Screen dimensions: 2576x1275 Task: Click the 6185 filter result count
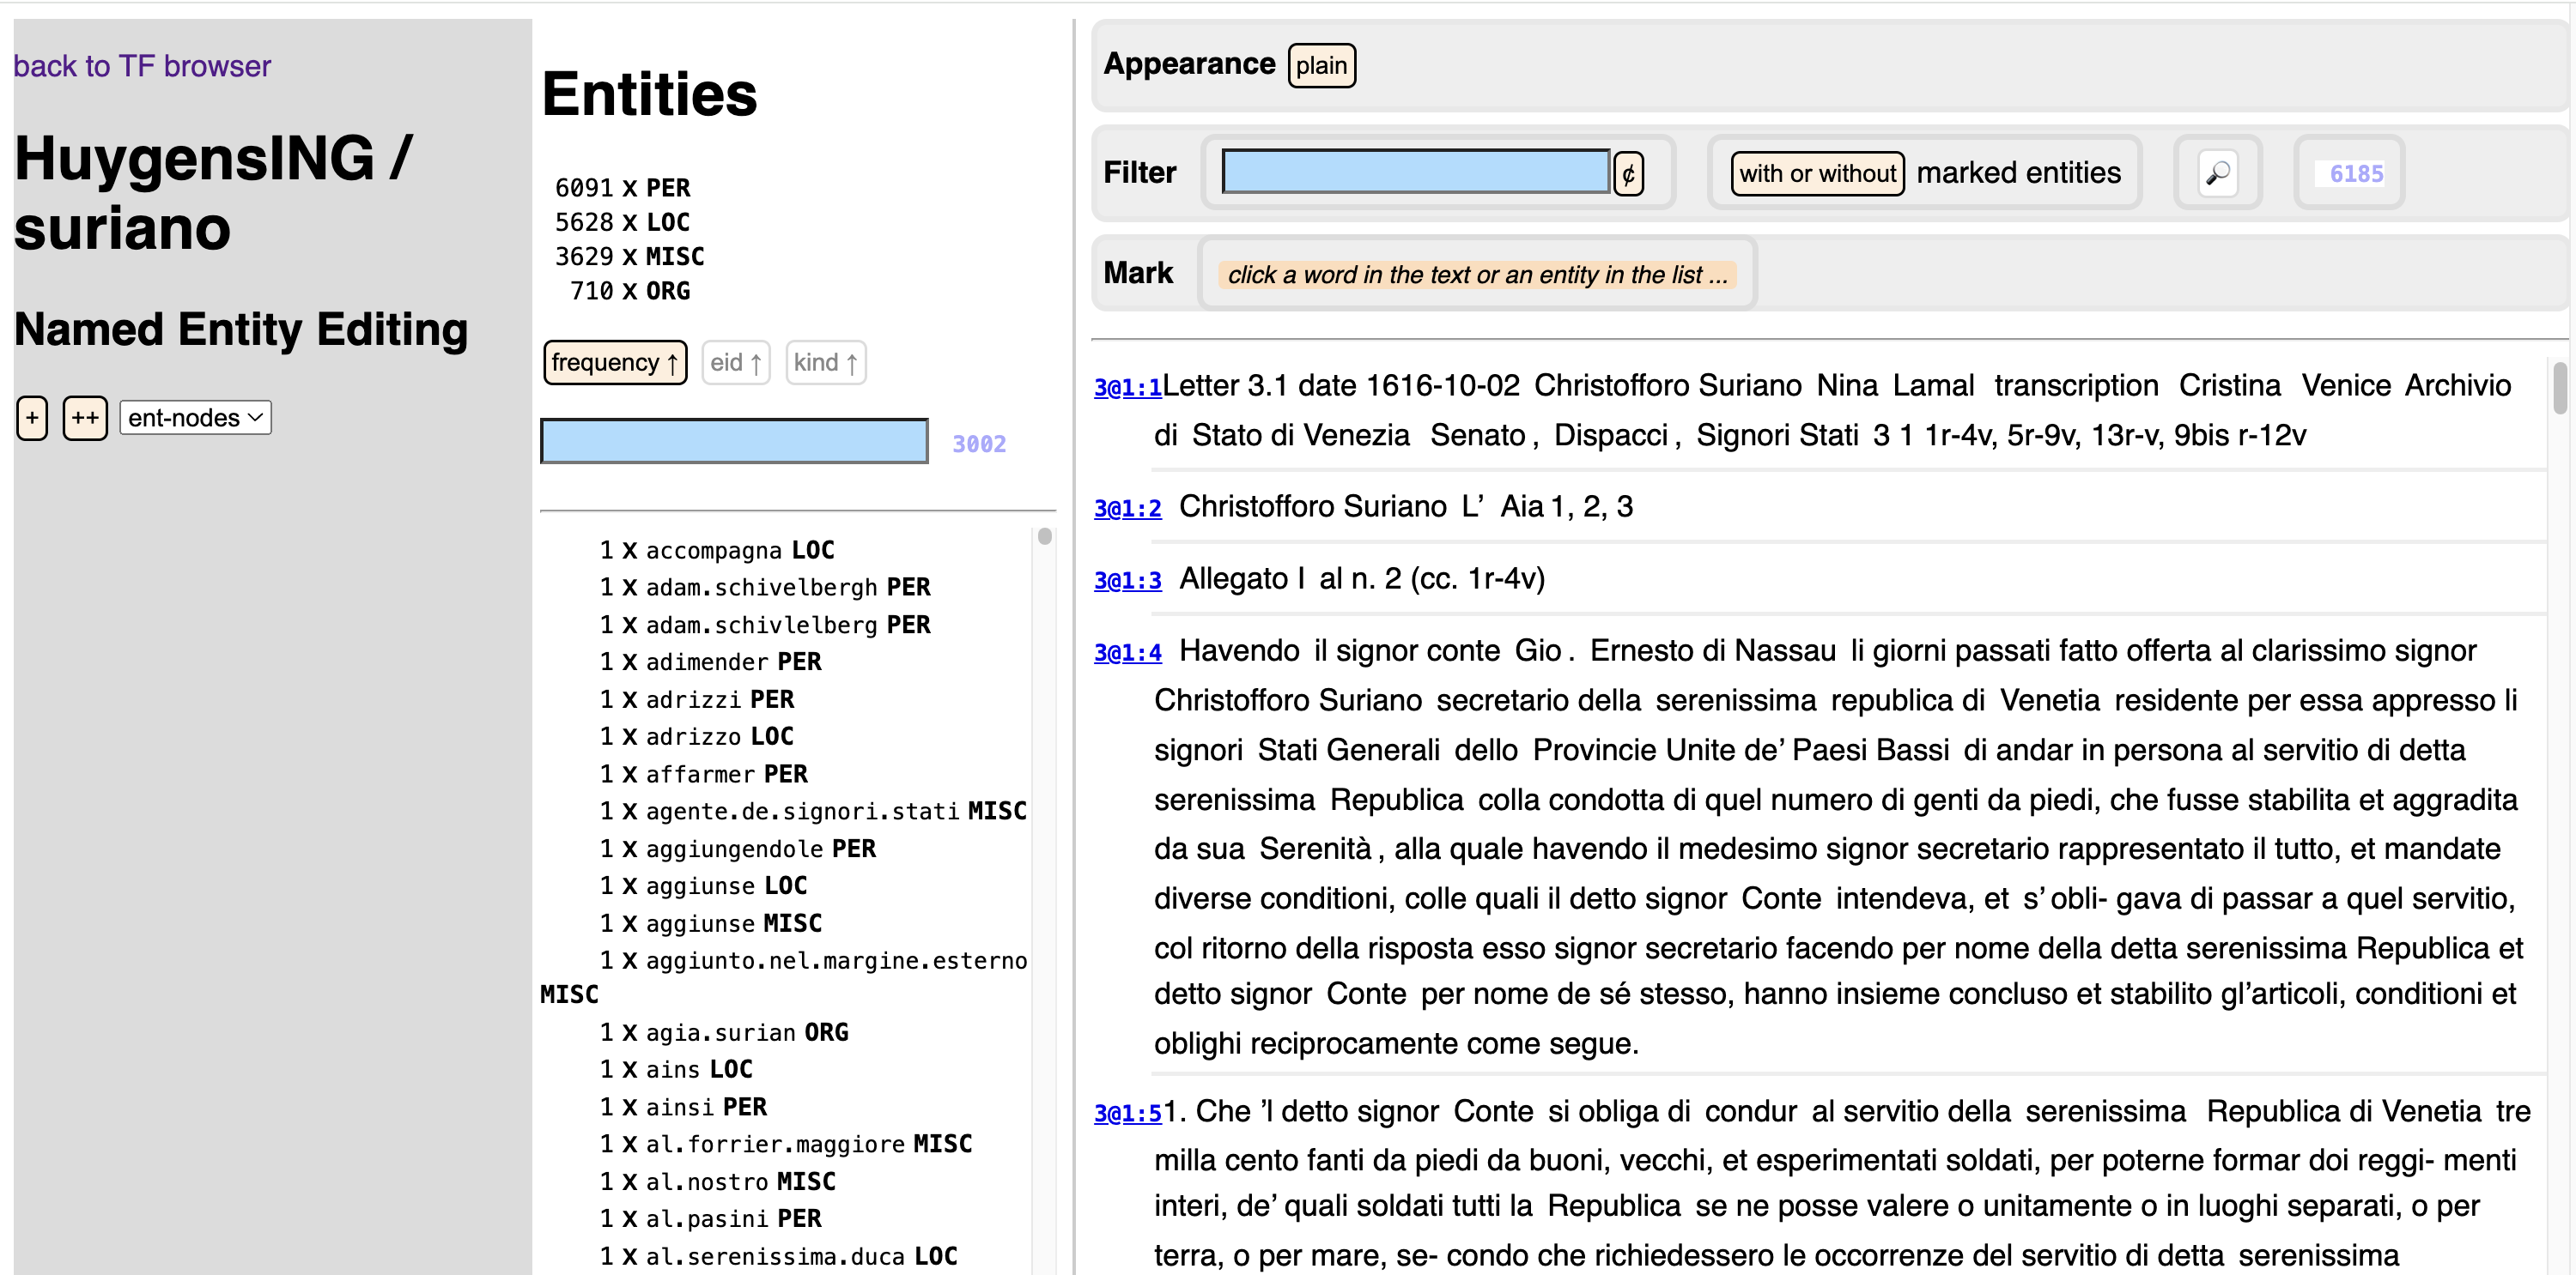tap(2356, 174)
